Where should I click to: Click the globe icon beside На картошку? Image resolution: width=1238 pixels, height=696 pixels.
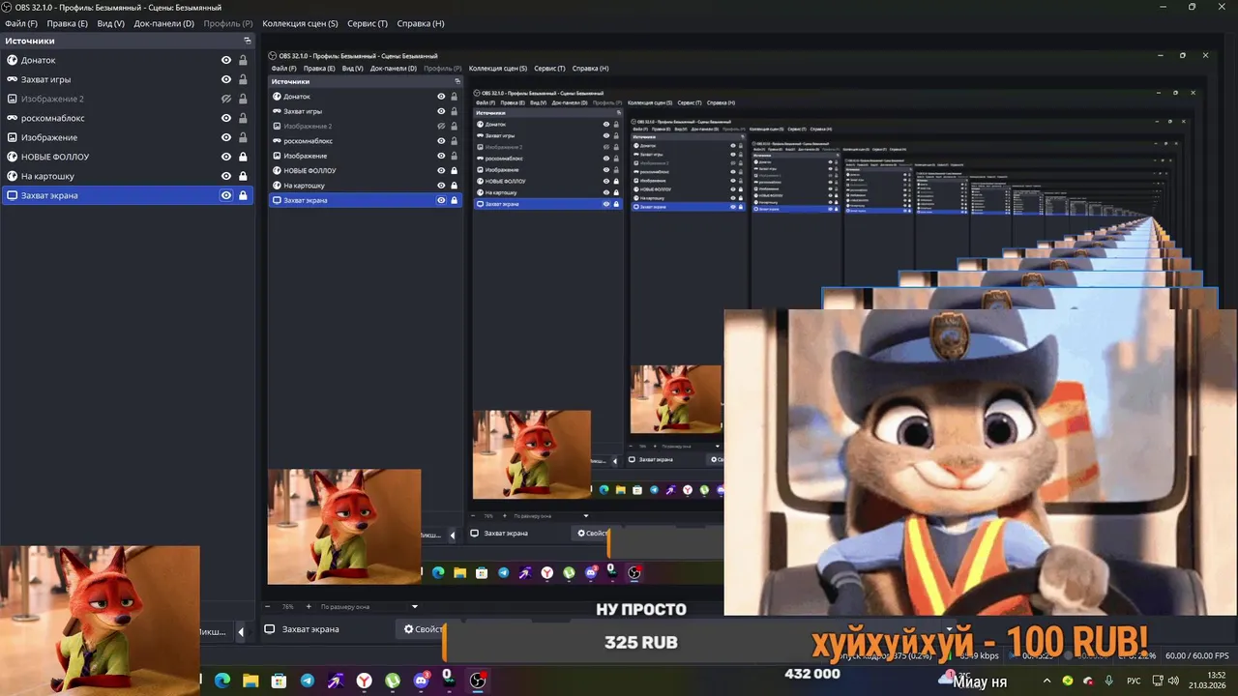coord(12,176)
